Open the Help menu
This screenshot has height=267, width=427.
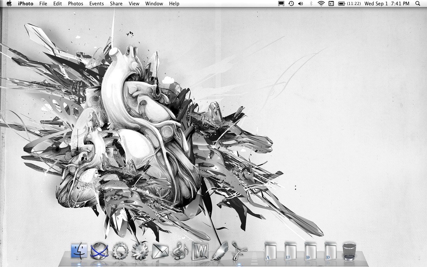pyautogui.click(x=174, y=4)
